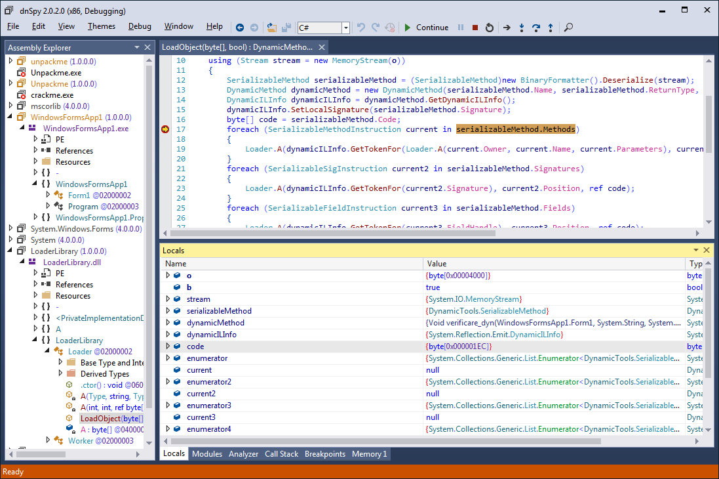This screenshot has width=719, height=479.
Task: Switch to the Breakpoints tab
Action: point(324,454)
